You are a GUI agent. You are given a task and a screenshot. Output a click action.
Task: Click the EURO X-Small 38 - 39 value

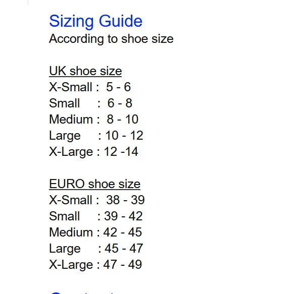point(125,200)
